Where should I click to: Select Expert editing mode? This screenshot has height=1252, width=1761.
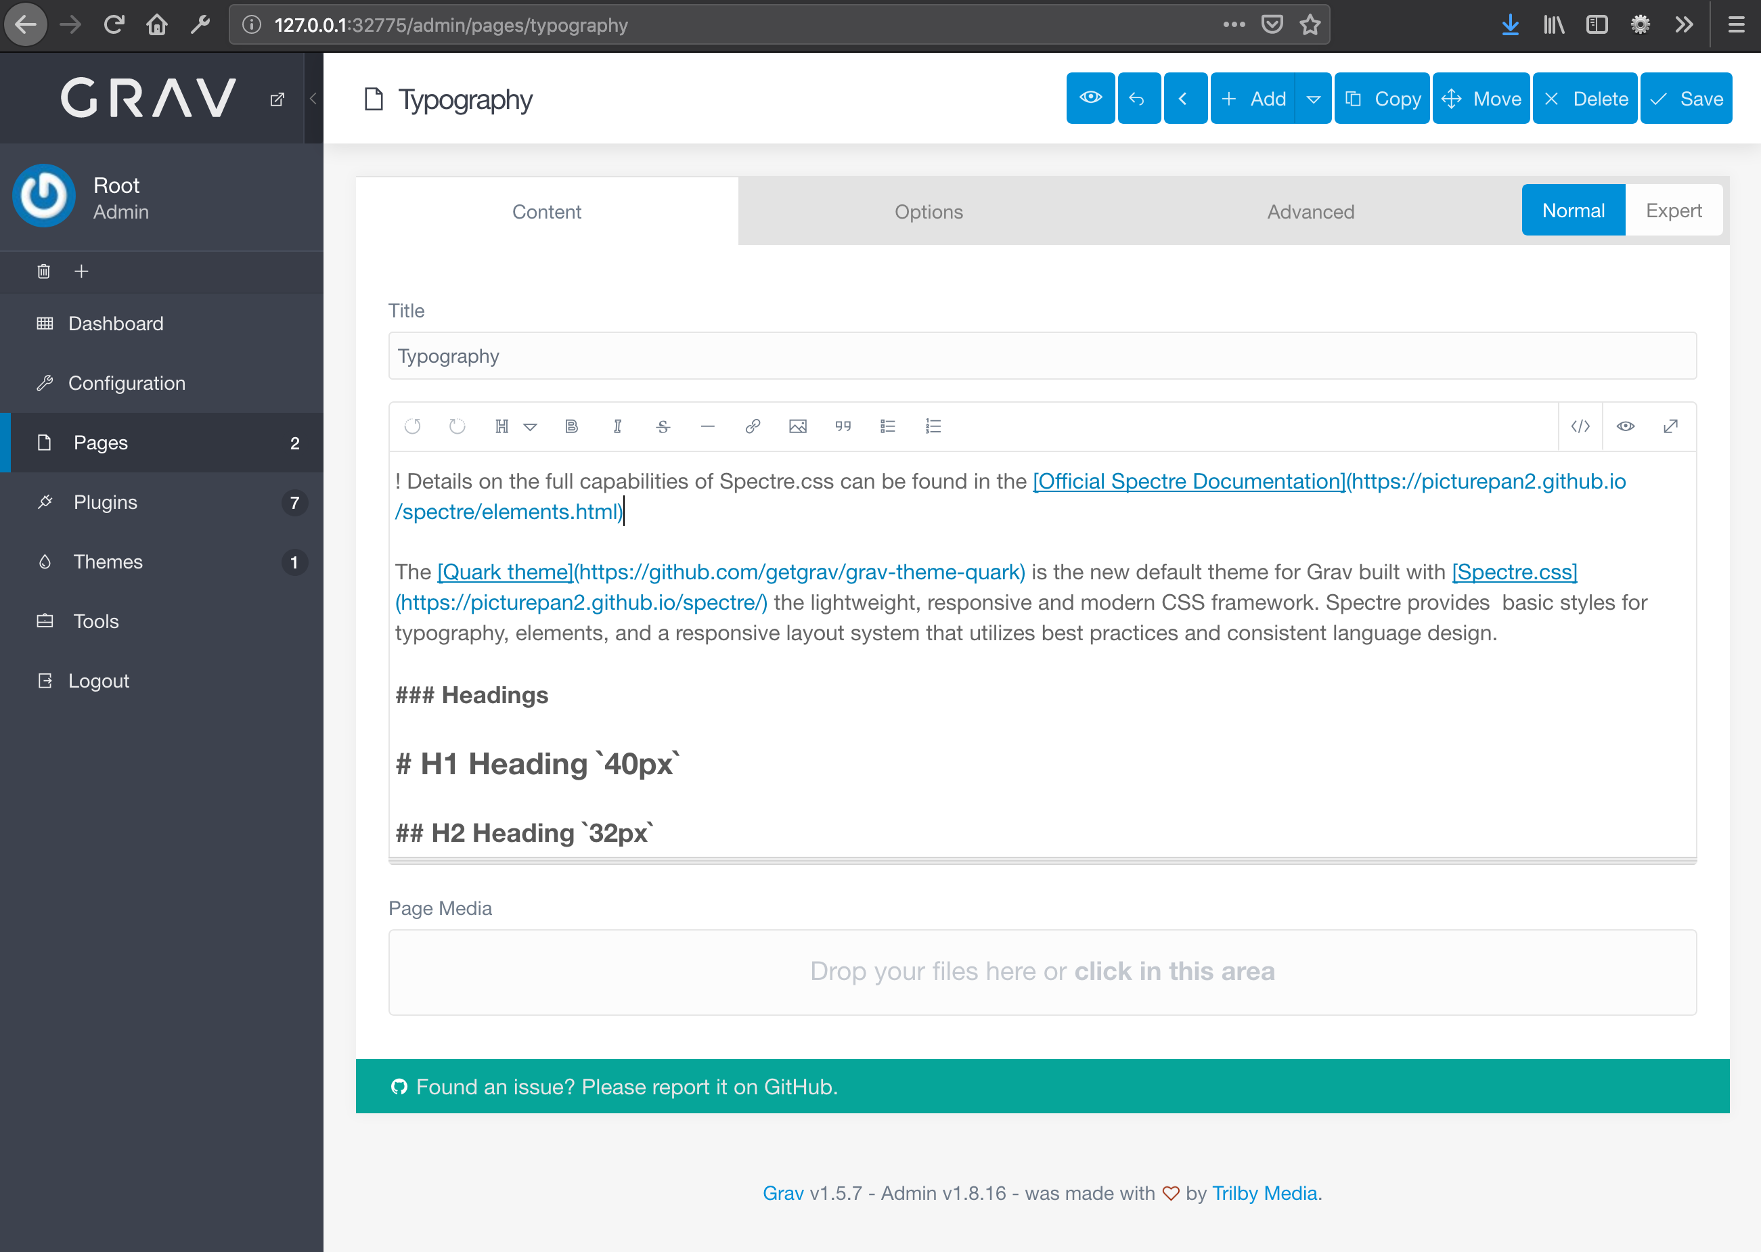(1674, 210)
